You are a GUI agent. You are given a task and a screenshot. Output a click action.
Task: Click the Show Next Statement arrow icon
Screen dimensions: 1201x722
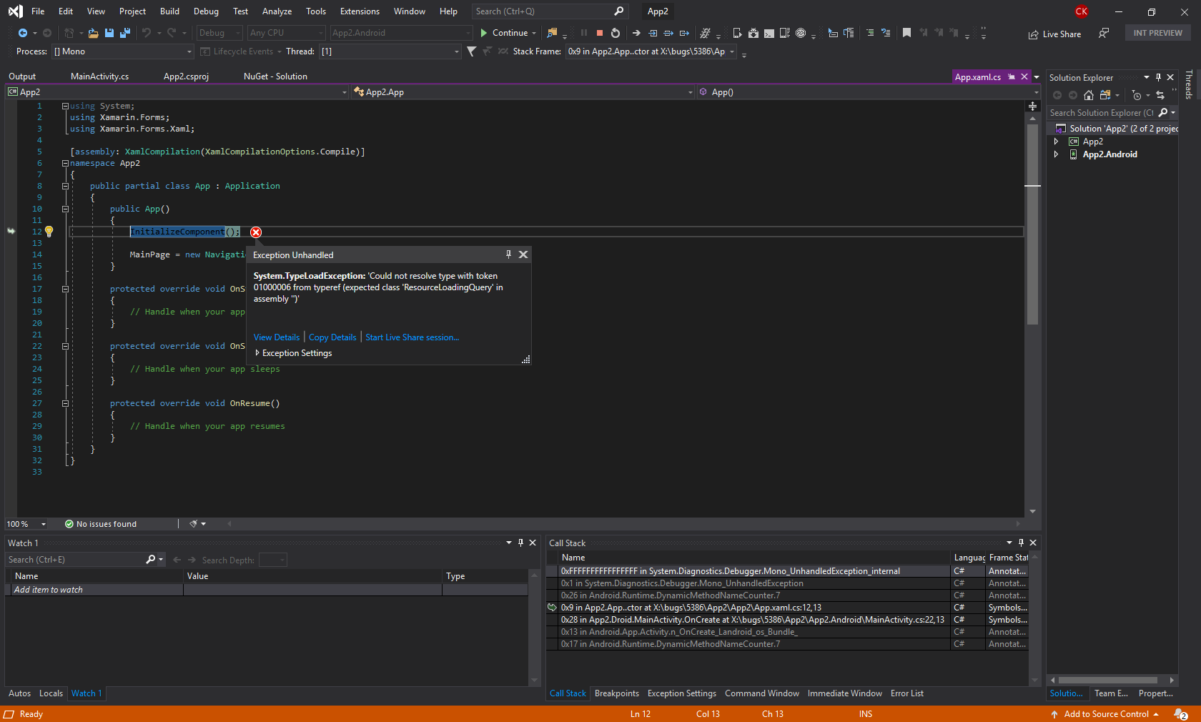[x=636, y=33]
